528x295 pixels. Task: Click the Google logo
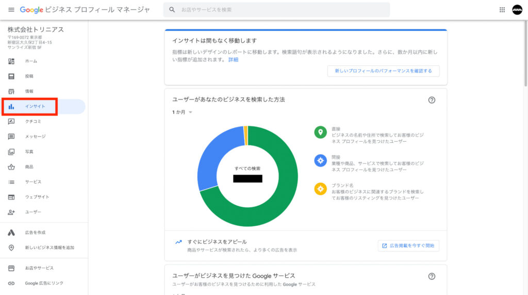click(31, 10)
